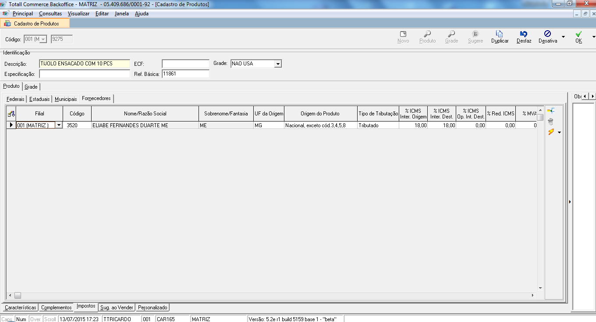Open the Federais tax tab
The height and width of the screenshot is (322, 596).
coord(15,99)
